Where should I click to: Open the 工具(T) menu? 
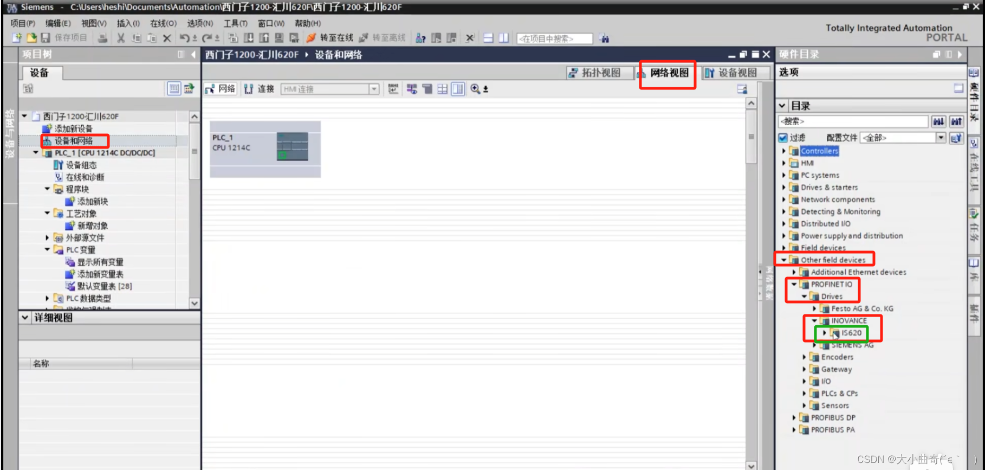click(235, 23)
